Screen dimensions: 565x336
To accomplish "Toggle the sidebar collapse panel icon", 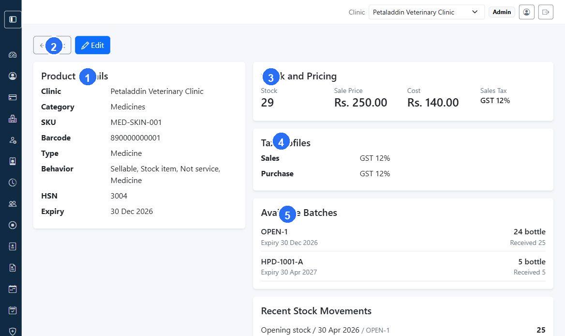I will (13, 19).
